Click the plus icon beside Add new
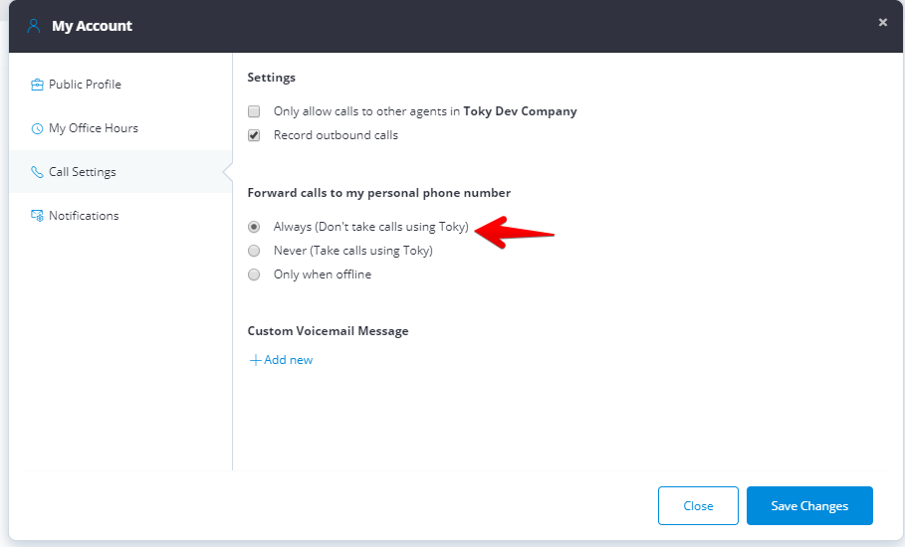Image resolution: width=905 pixels, height=547 pixels. (x=255, y=360)
